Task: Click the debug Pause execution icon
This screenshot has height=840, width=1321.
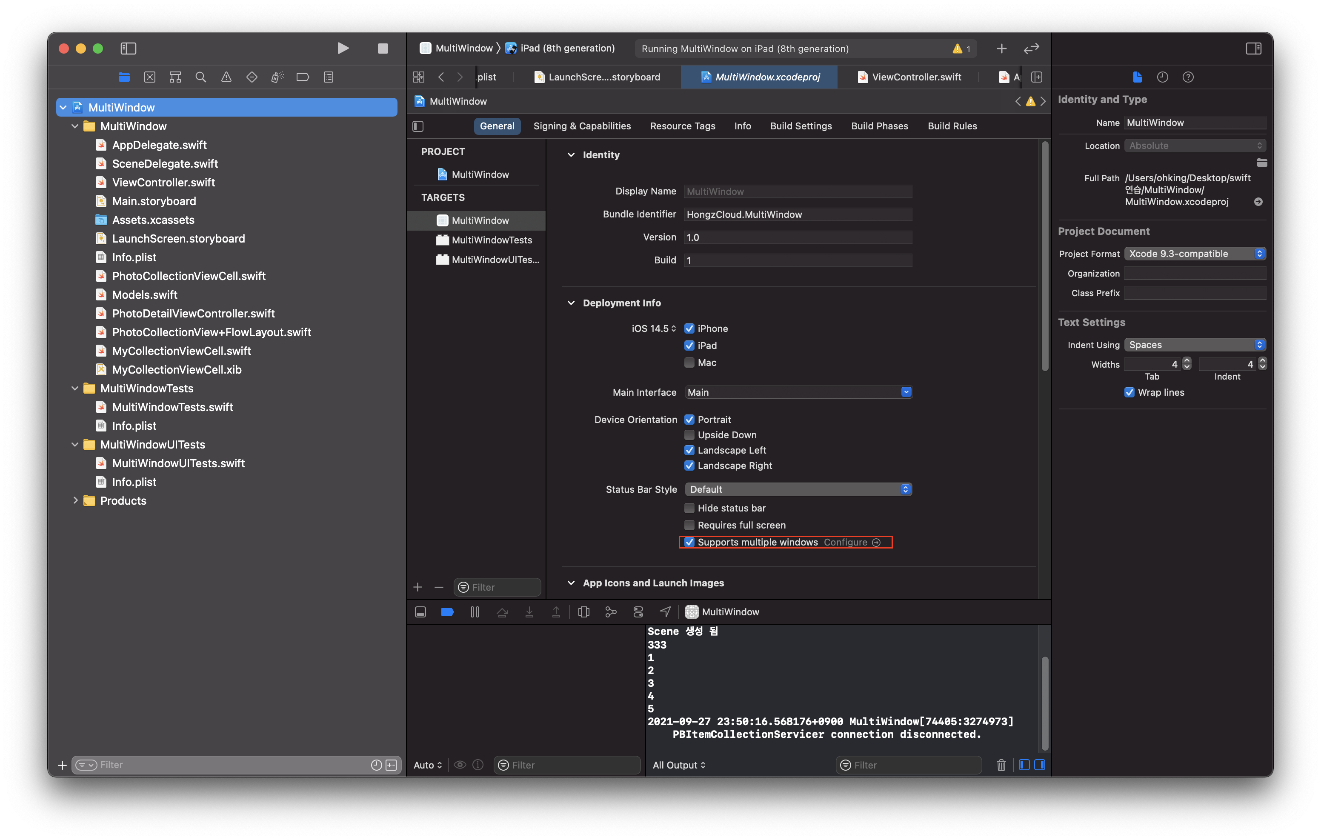Action: coord(475,612)
